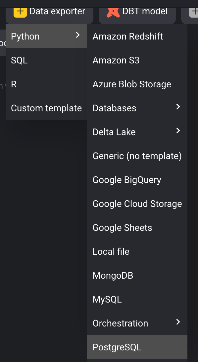Click the orange DBT model icon
Image resolution: width=198 pixels, height=362 pixels.
click(113, 12)
